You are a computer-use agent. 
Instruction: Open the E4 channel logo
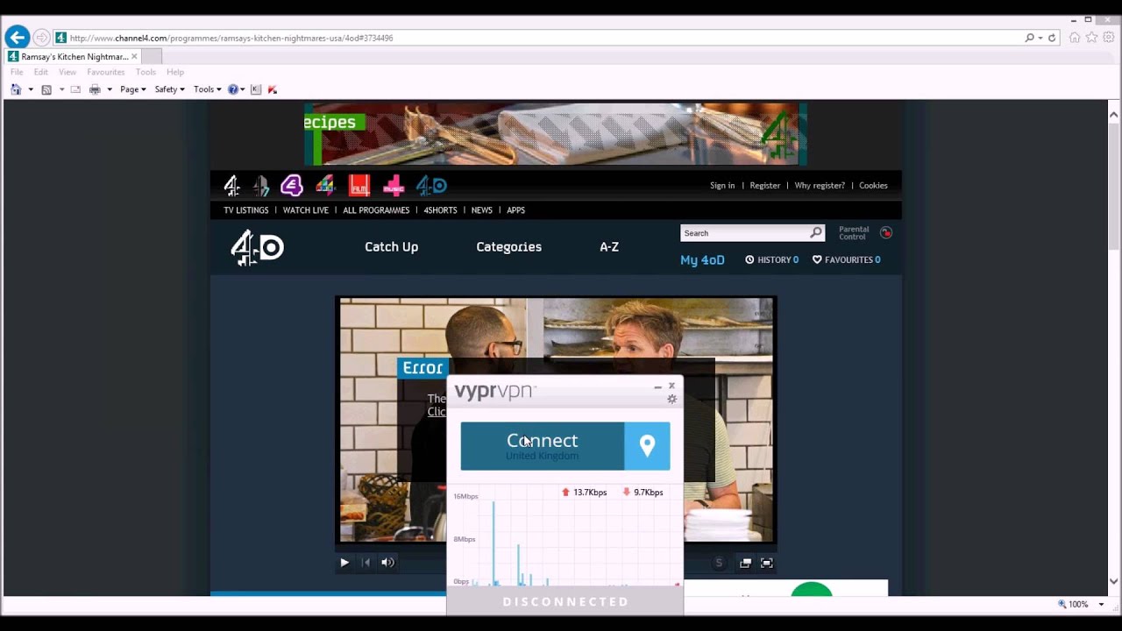point(292,185)
